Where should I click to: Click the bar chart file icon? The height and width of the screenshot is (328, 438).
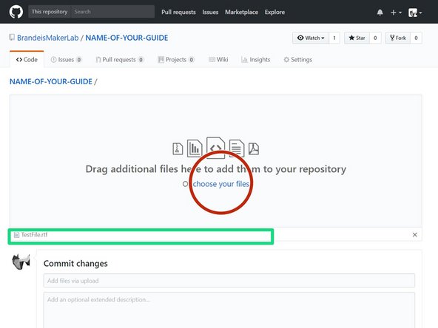coord(195,148)
